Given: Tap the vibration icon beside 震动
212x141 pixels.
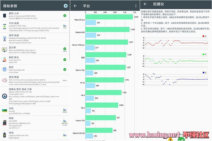Looking at the screenshot, I should click(x=5, y=69).
